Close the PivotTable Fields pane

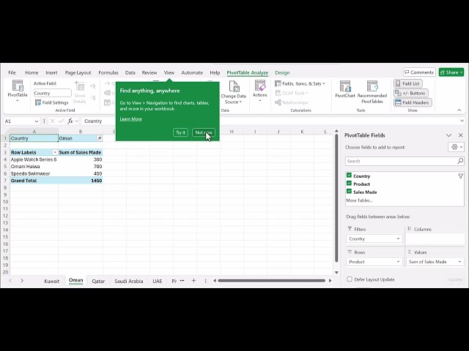coord(461,135)
